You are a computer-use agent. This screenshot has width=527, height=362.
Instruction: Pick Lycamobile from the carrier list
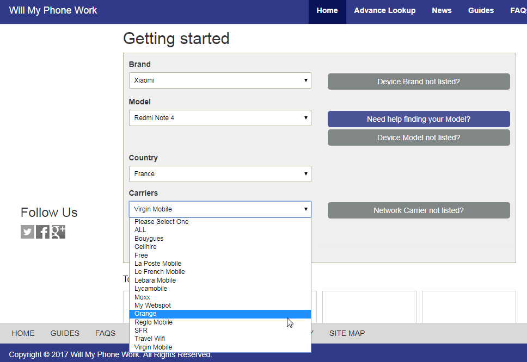(x=220, y=289)
